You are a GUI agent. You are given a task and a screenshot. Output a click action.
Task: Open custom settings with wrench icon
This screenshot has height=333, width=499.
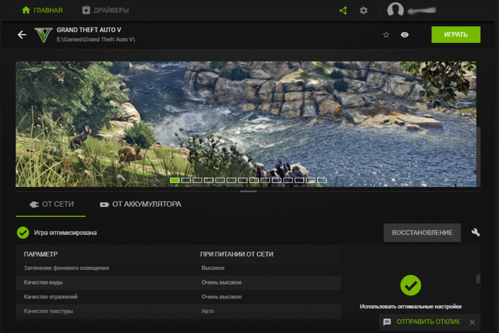pyautogui.click(x=476, y=233)
